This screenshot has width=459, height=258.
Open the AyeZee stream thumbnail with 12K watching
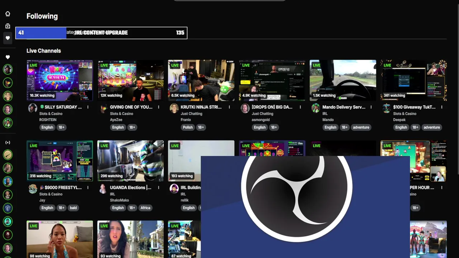[131, 80]
